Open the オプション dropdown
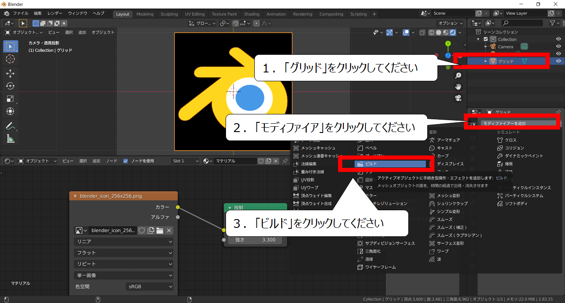 coord(450,23)
